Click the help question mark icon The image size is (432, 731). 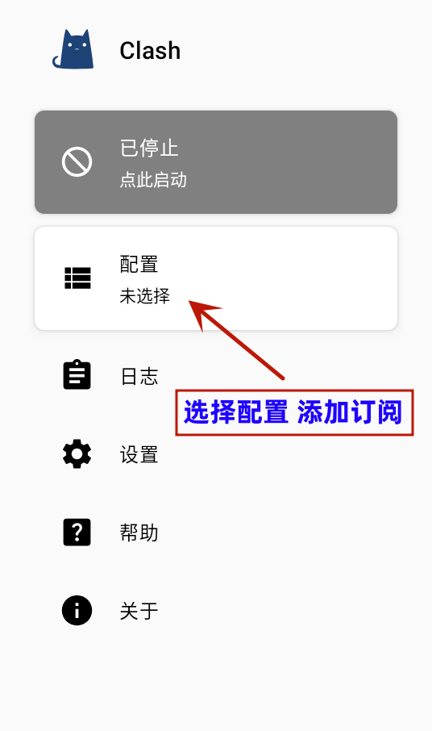[x=77, y=532]
